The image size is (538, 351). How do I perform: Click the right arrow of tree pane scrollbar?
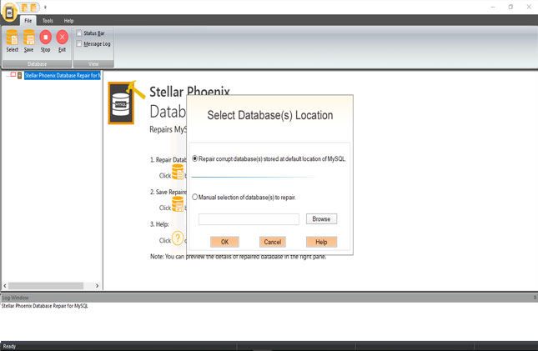coord(97,285)
